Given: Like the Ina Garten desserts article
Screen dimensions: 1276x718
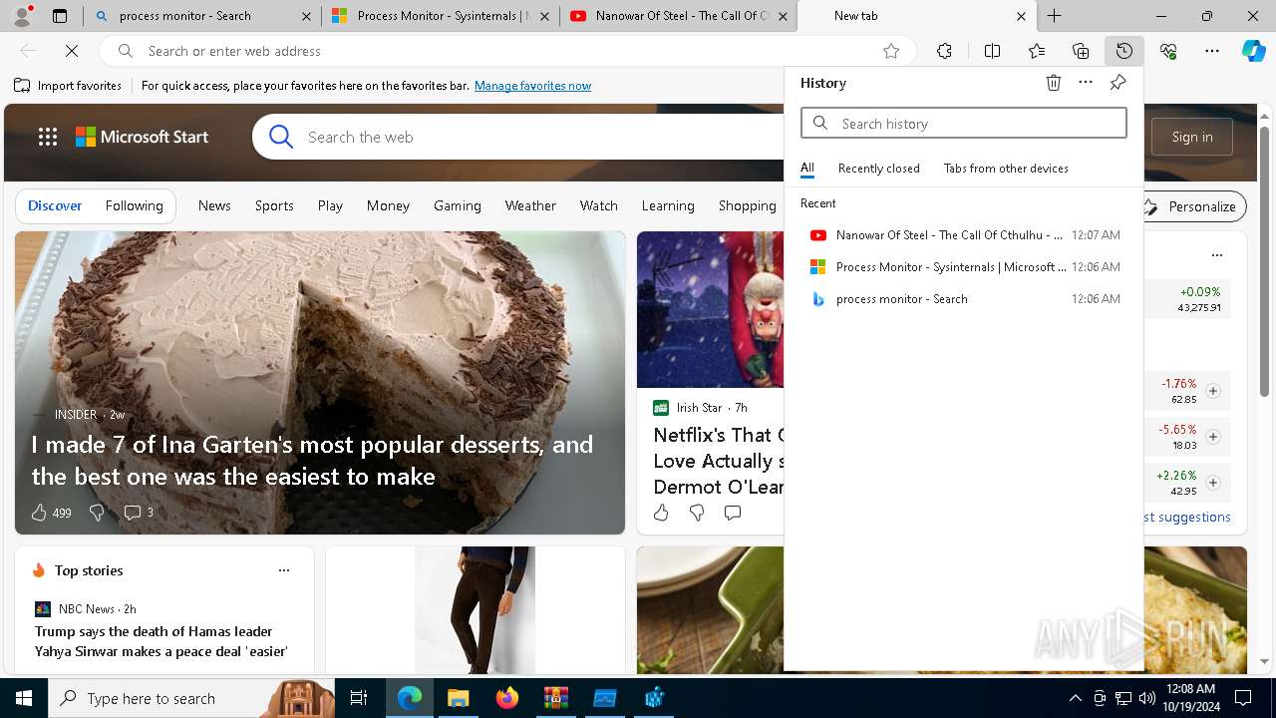Looking at the screenshot, I should (x=39, y=513).
